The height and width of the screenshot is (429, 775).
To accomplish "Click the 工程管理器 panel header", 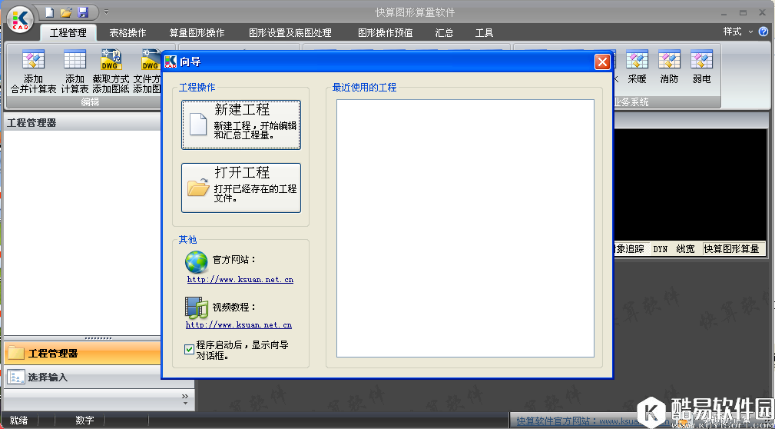I will click(x=82, y=123).
